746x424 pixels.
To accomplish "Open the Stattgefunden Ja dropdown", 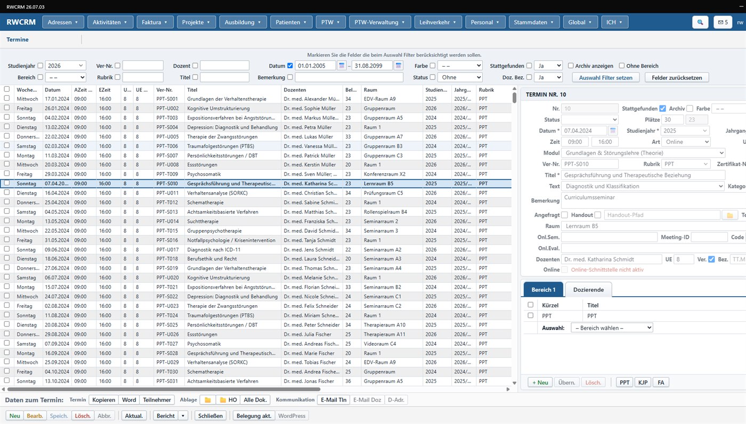I will [x=548, y=66].
